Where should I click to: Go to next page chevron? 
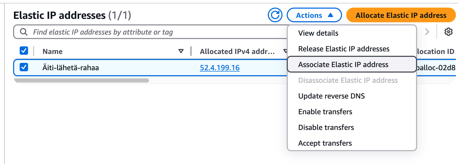point(427,32)
